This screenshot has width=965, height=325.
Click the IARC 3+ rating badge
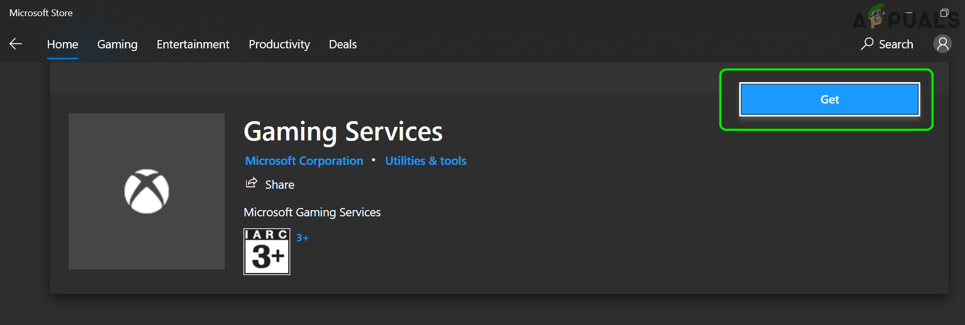tap(267, 252)
